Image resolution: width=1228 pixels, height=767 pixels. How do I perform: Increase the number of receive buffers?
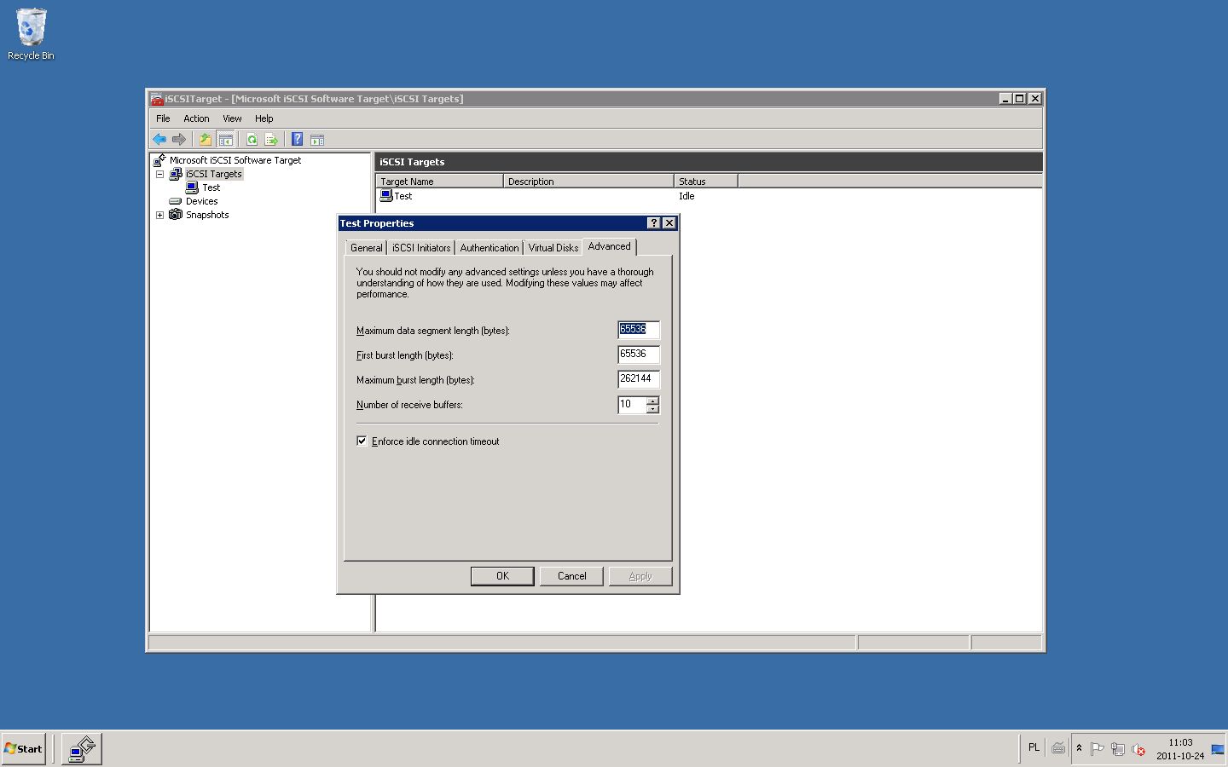652,401
